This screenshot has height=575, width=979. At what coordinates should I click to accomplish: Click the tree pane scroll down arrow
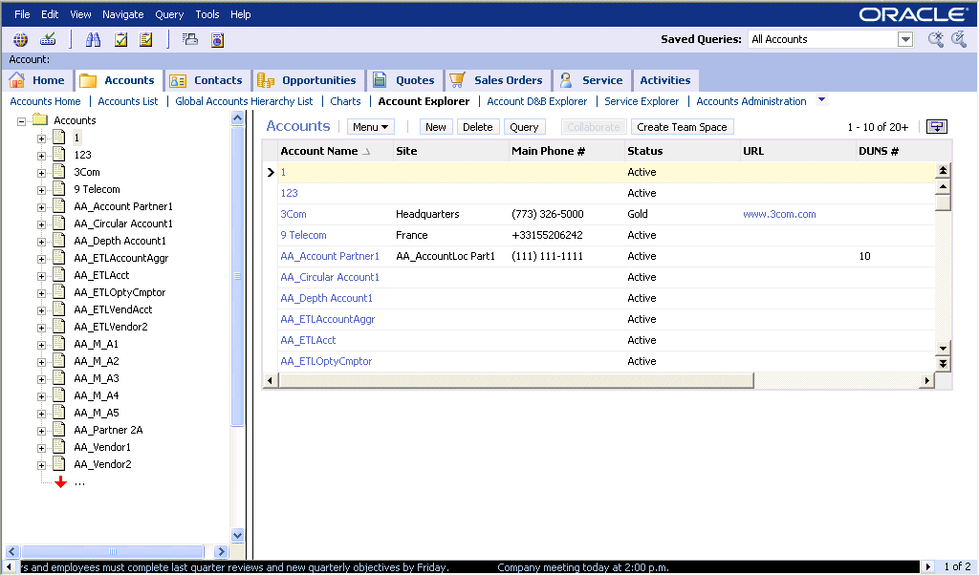point(237,535)
